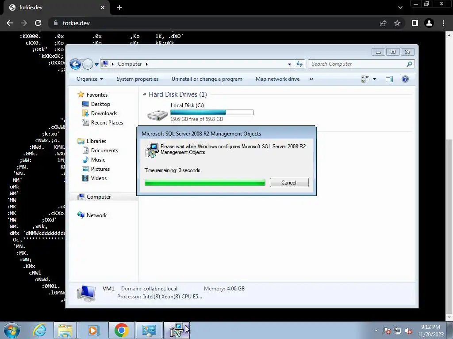Screen dimensions: 453x339
Task: Click the VM1 computer icon in details pane
Action: coord(86,293)
